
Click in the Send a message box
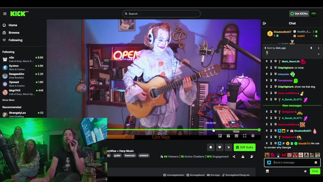point(292,163)
